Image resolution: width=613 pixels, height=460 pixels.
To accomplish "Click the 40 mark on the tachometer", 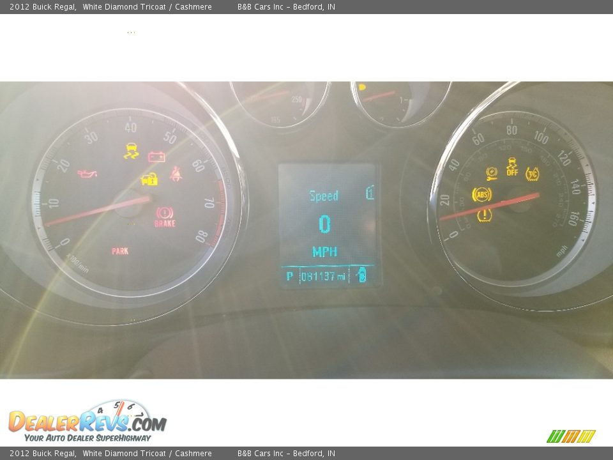I will 130,127.
